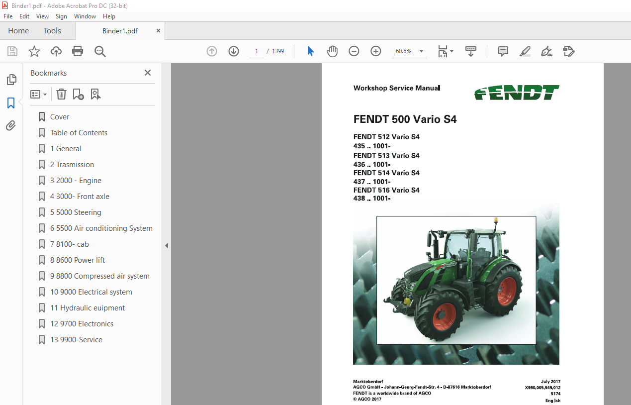Find the current bookmark

(x=95, y=94)
